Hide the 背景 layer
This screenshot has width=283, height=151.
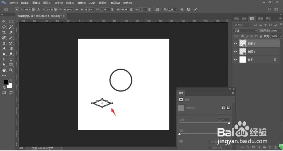coord(235,59)
